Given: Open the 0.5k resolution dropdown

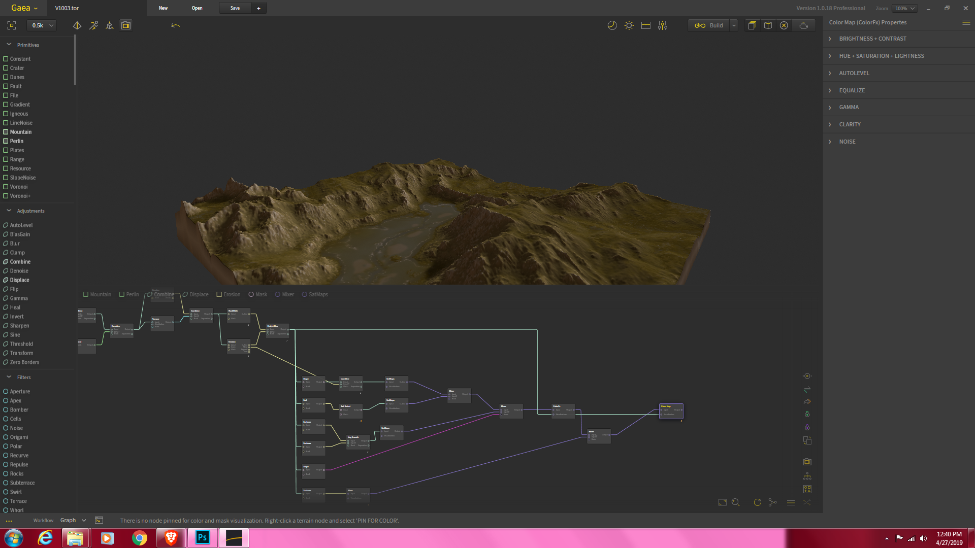Looking at the screenshot, I should [x=43, y=25].
